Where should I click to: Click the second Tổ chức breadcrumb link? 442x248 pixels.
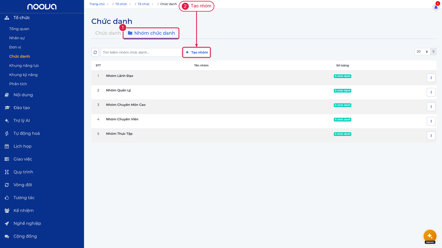[x=144, y=4]
